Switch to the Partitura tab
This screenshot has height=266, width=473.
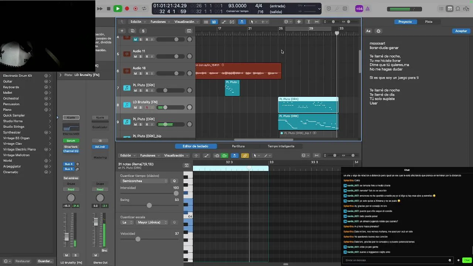pos(238,146)
